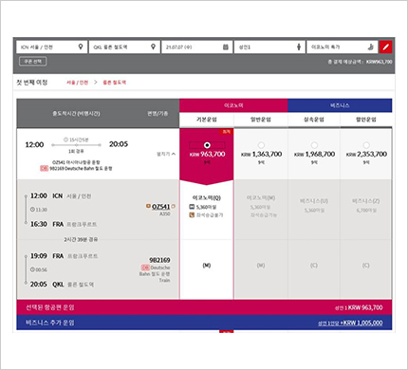The image size is (408, 370).
Task: Select the KRW 2,353,700 fare radio button
Action: [366, 145]
